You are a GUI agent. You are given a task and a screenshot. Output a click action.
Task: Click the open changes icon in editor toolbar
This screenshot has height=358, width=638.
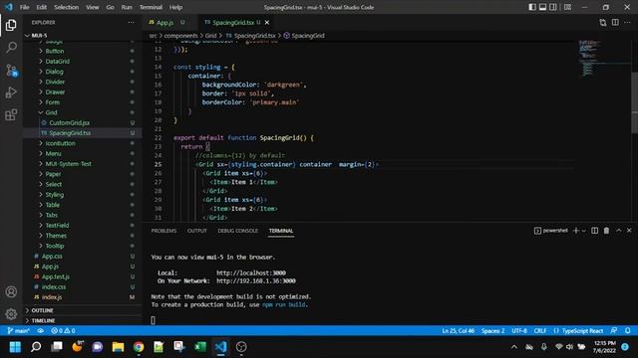[602, 22]
